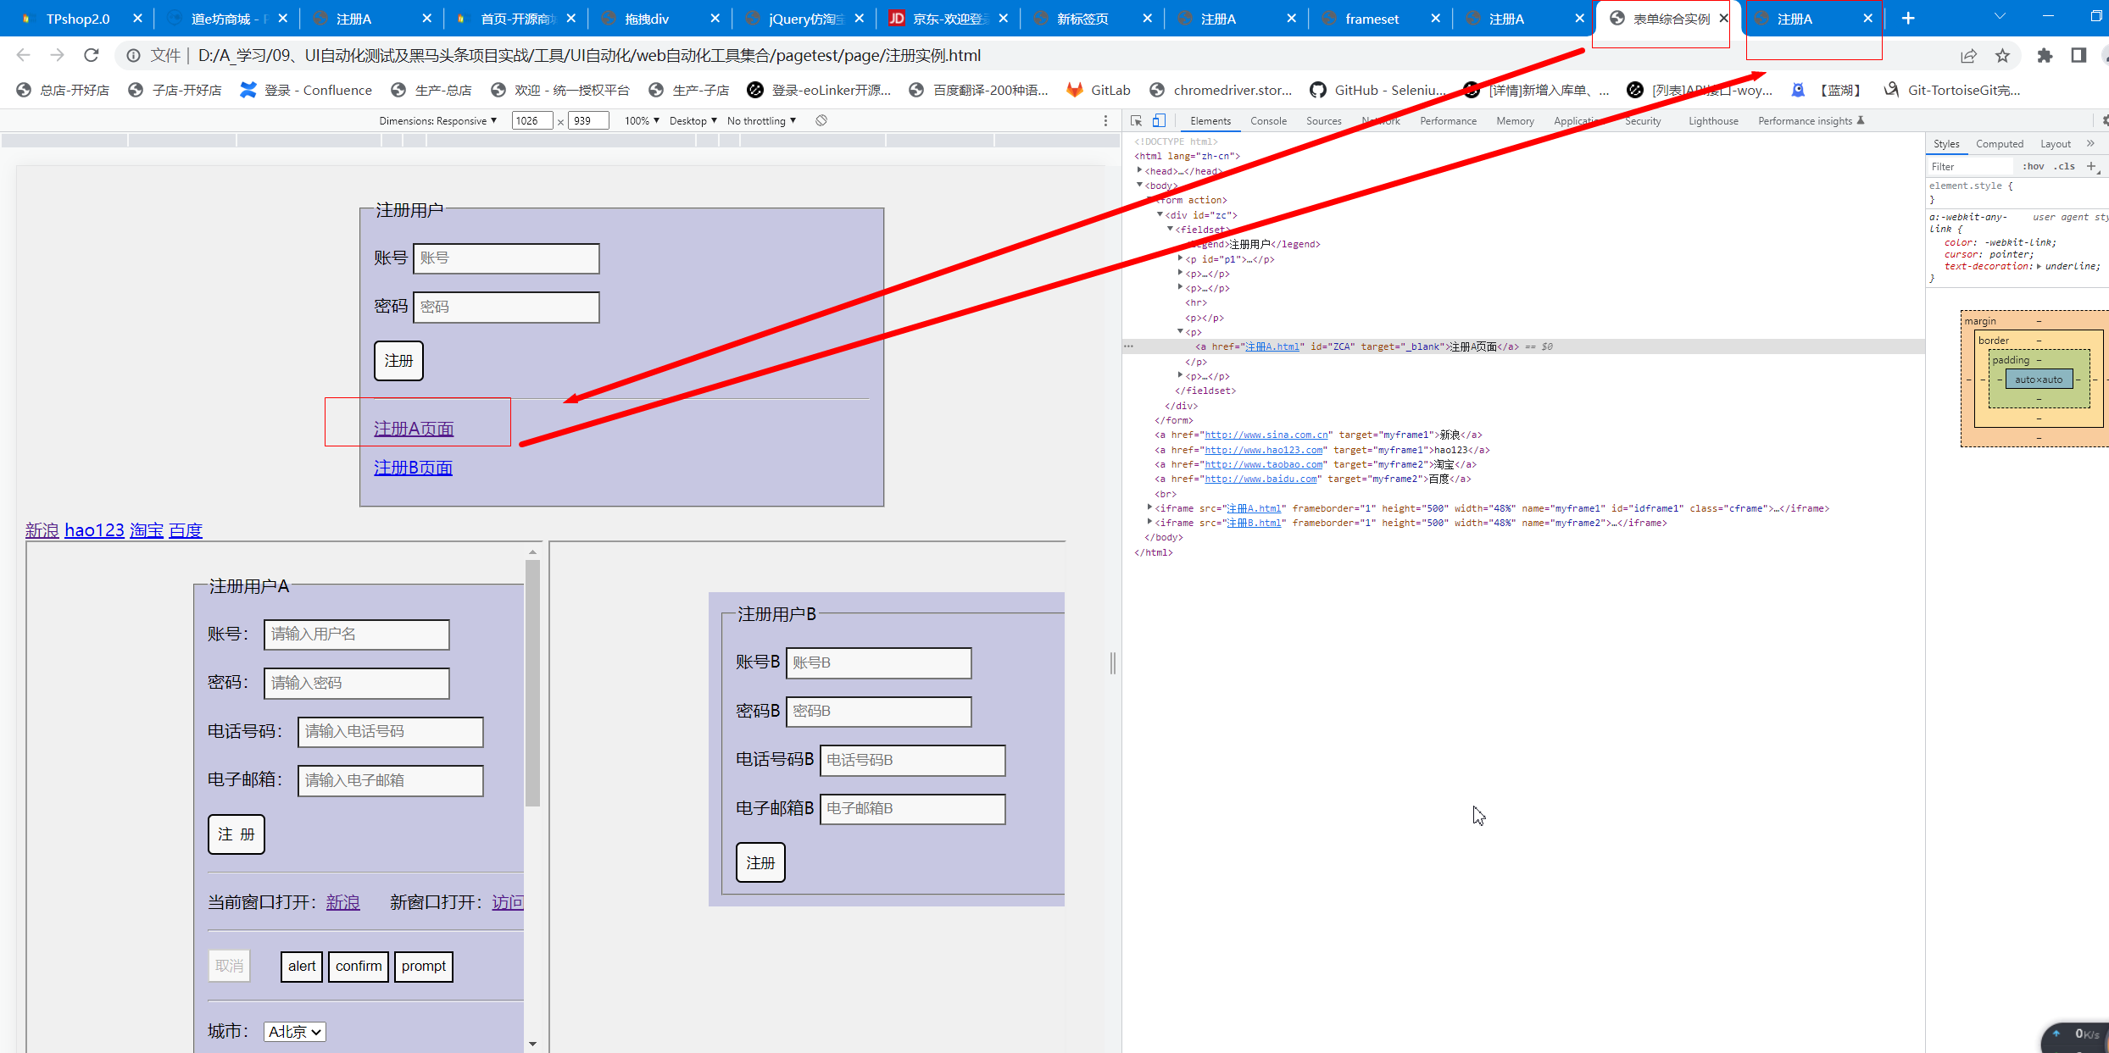Toggle the :hov element state panel
This screenshot has height=1053, width=2109.
pyautogui.click(x=2033, y=167)
